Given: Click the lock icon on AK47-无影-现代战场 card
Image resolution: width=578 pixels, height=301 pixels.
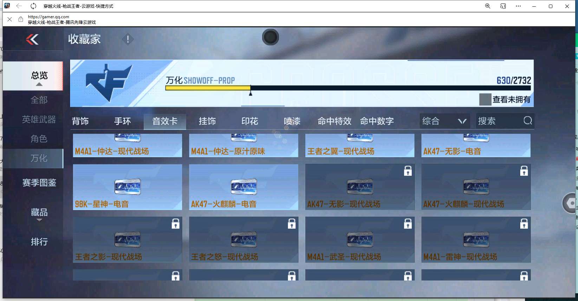Looking at the screenshot, I should [408, 171].
